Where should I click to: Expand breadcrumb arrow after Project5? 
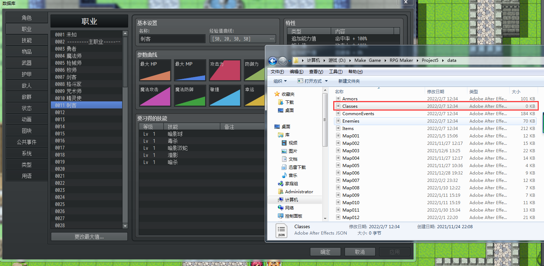(x=443, y=60)
